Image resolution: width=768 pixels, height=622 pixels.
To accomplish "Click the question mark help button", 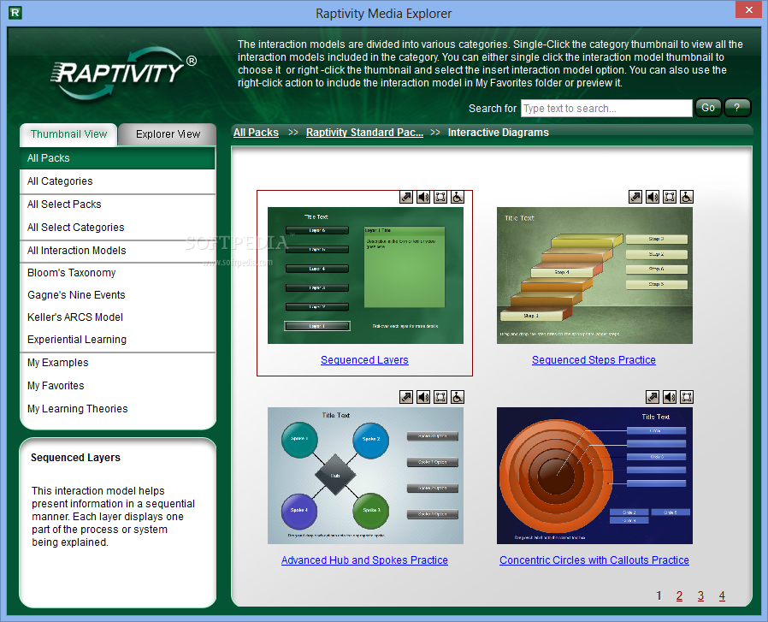I will pos(736,108).
